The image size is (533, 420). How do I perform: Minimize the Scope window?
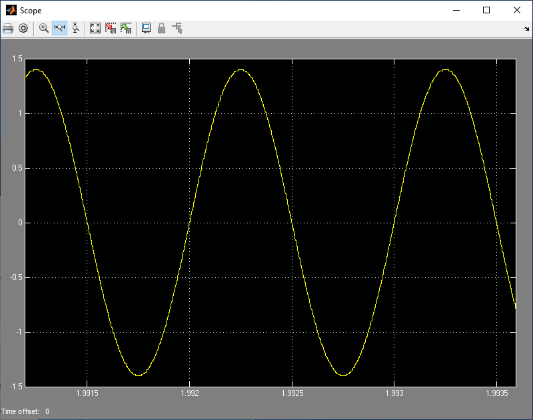pyautogui.click(x=456, y=10)
